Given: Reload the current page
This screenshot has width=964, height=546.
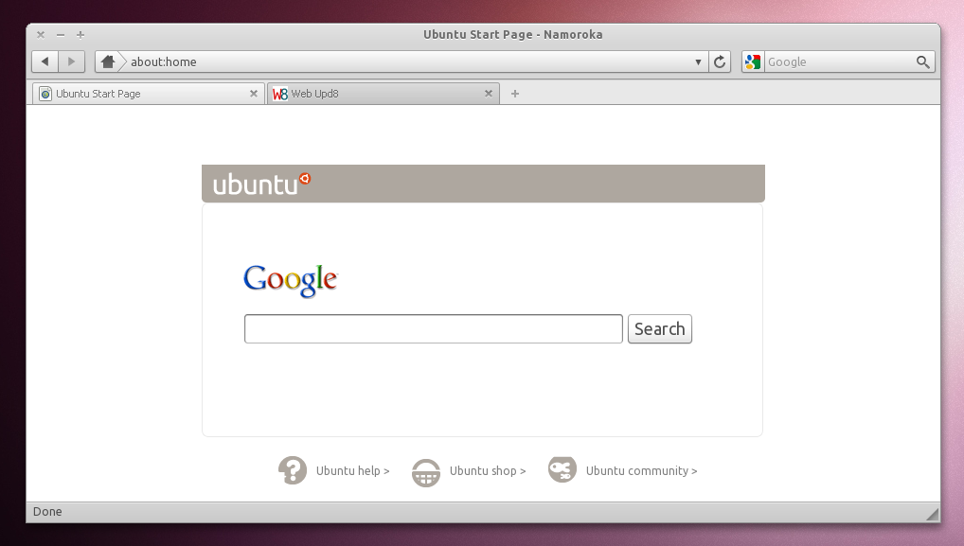Looking at the screenshot, I should point(720,62).
